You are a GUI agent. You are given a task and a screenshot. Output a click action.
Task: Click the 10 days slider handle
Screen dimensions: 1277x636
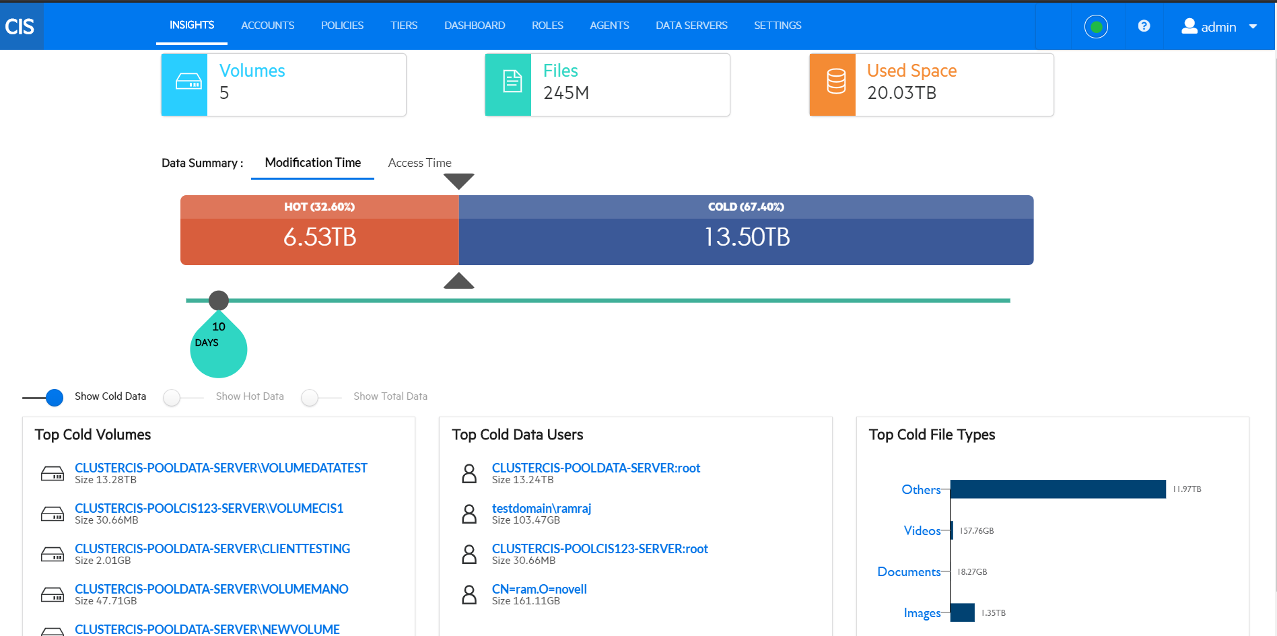(219, 300)
